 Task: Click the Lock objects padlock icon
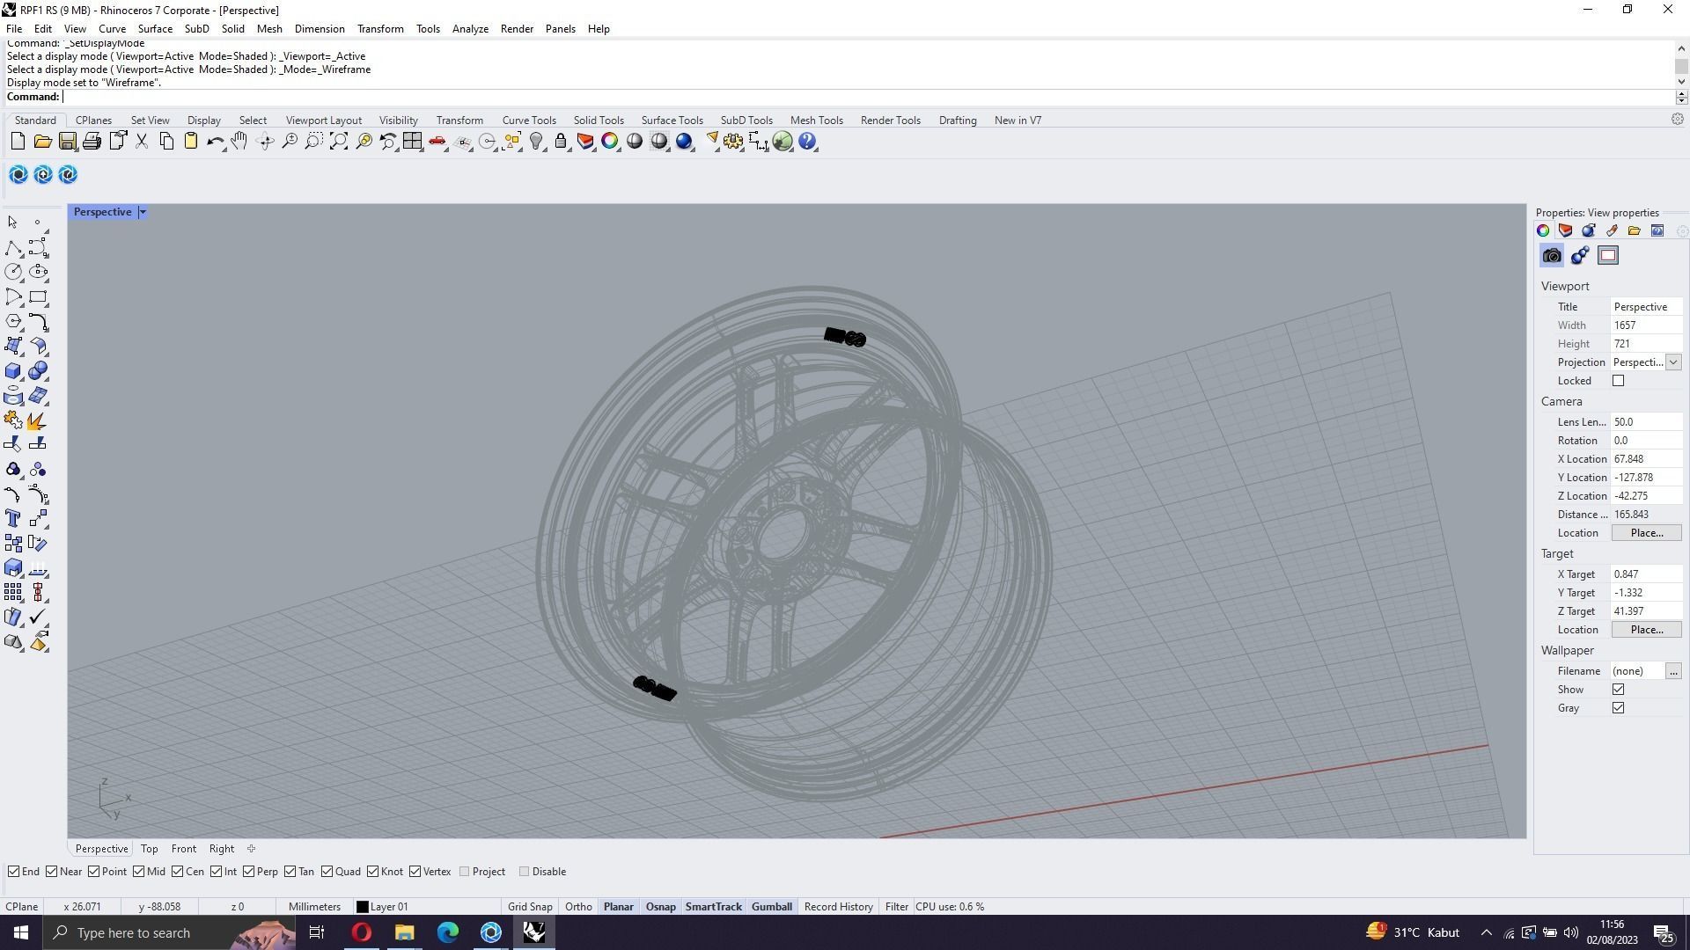click(x=561, y=142)
